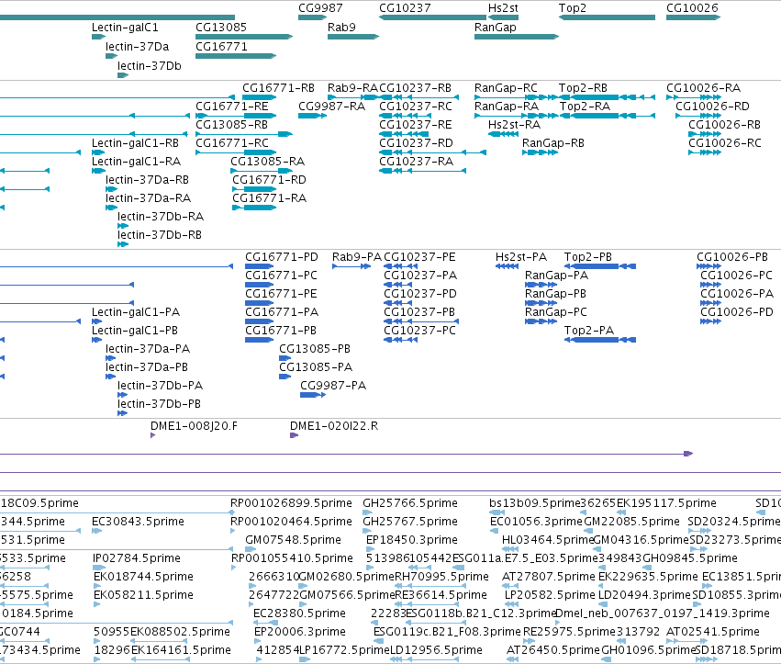The image size is (781, 664).
Task: Select protein CG13085-PB
Action: (x=315, y=349)
